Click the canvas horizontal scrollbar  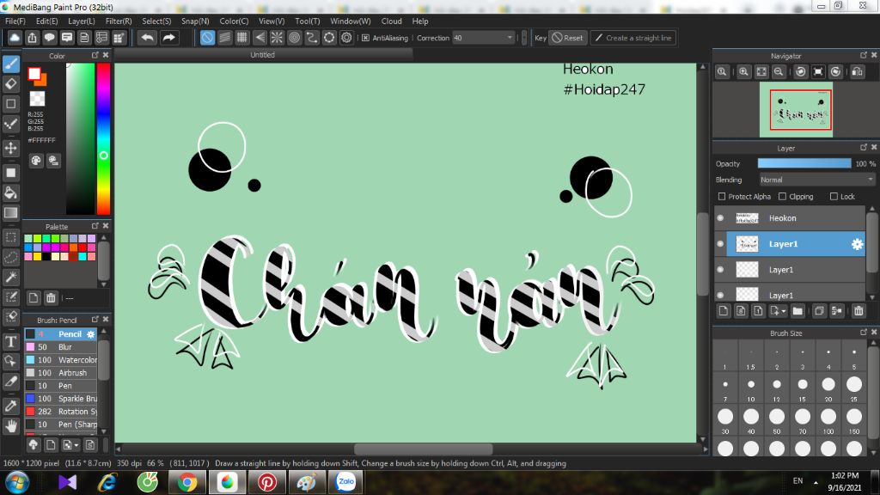pyautogui.click(x=423, y=449)
